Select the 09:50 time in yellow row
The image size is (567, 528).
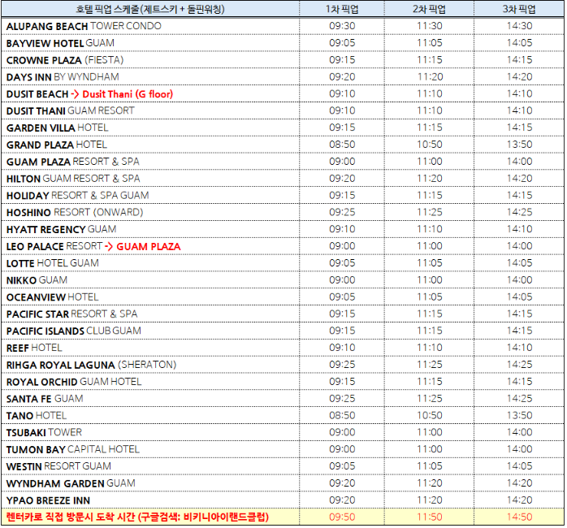click(342, 517)
